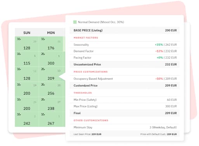This screenshot has width=199, height=146.
Task: Click the '200 EUR' base price value
Action: pyautogui.click(x=171, y=30)
